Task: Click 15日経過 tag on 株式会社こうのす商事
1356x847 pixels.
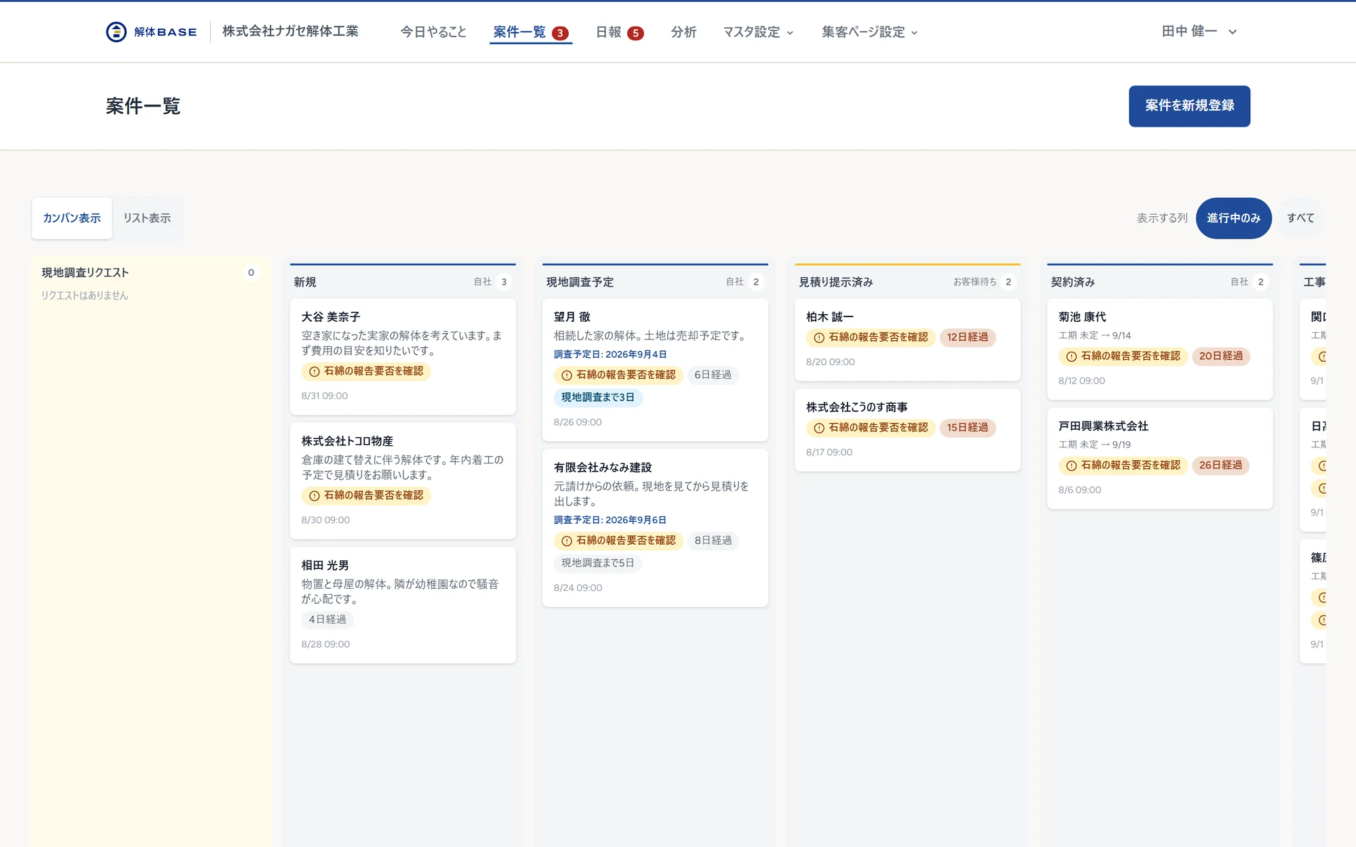Action: (x=968, y=428)
